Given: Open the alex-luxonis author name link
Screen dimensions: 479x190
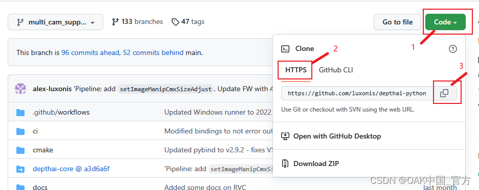Looking at the screenshot, I should 52,89.
